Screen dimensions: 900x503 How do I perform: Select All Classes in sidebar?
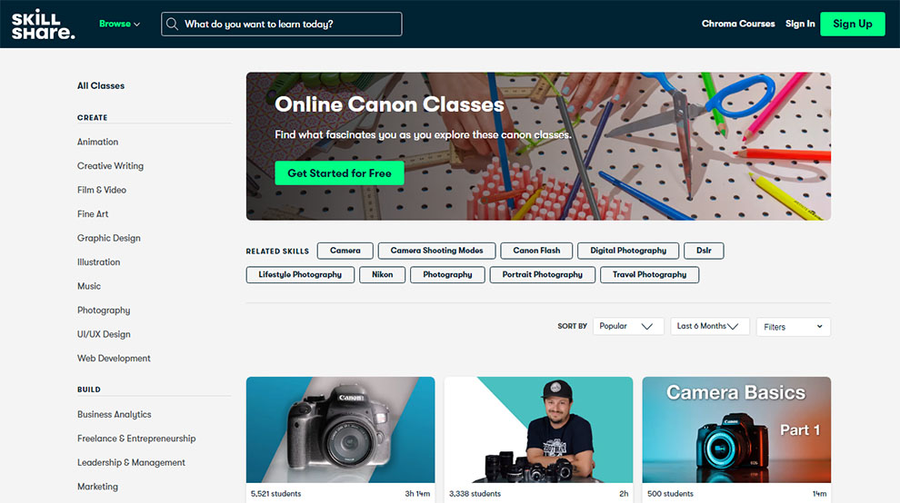(x=101, y=85)
